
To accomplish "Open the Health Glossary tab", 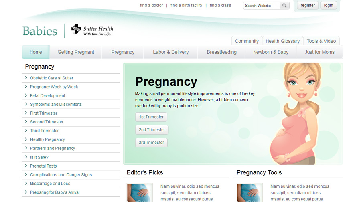I will 282,41.
